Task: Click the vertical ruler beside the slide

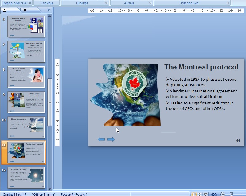Action: [57, 102]
